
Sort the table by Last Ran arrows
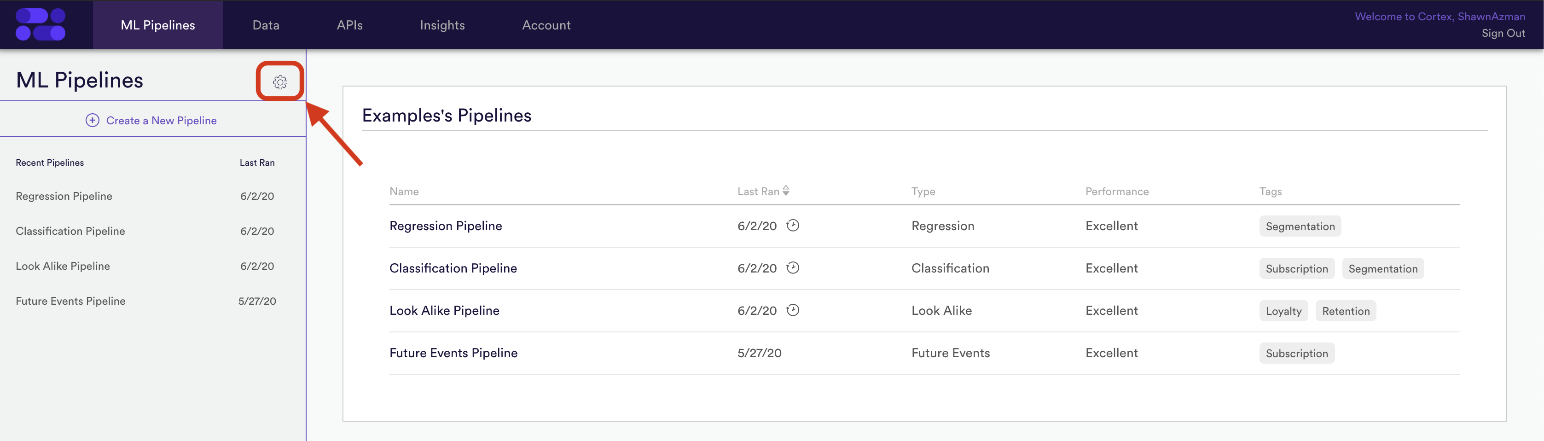(786, 191)
